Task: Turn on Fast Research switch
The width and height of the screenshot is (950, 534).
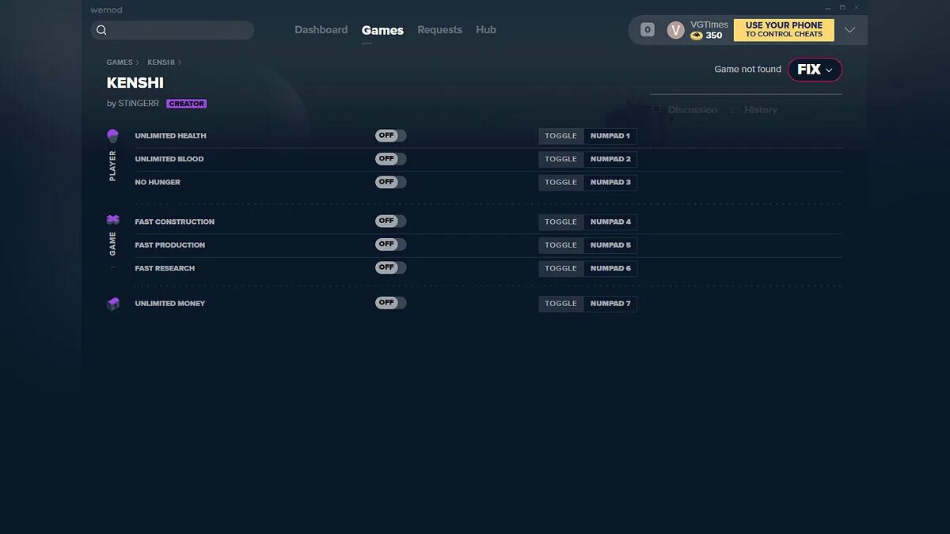Action: 390,267
